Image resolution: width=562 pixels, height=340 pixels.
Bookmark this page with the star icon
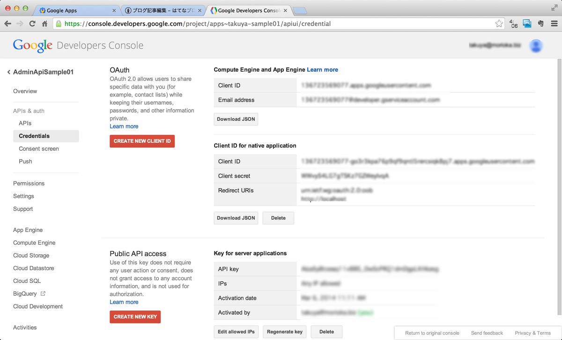[x=499, y=23]
